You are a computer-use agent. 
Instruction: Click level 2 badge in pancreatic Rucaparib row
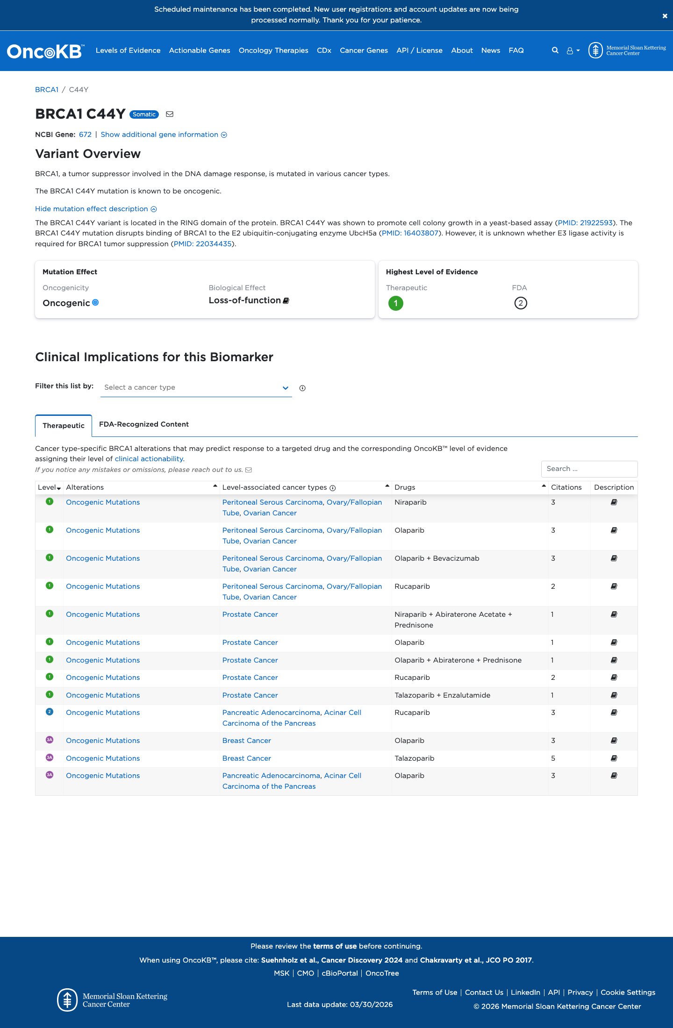pos(50,712)
